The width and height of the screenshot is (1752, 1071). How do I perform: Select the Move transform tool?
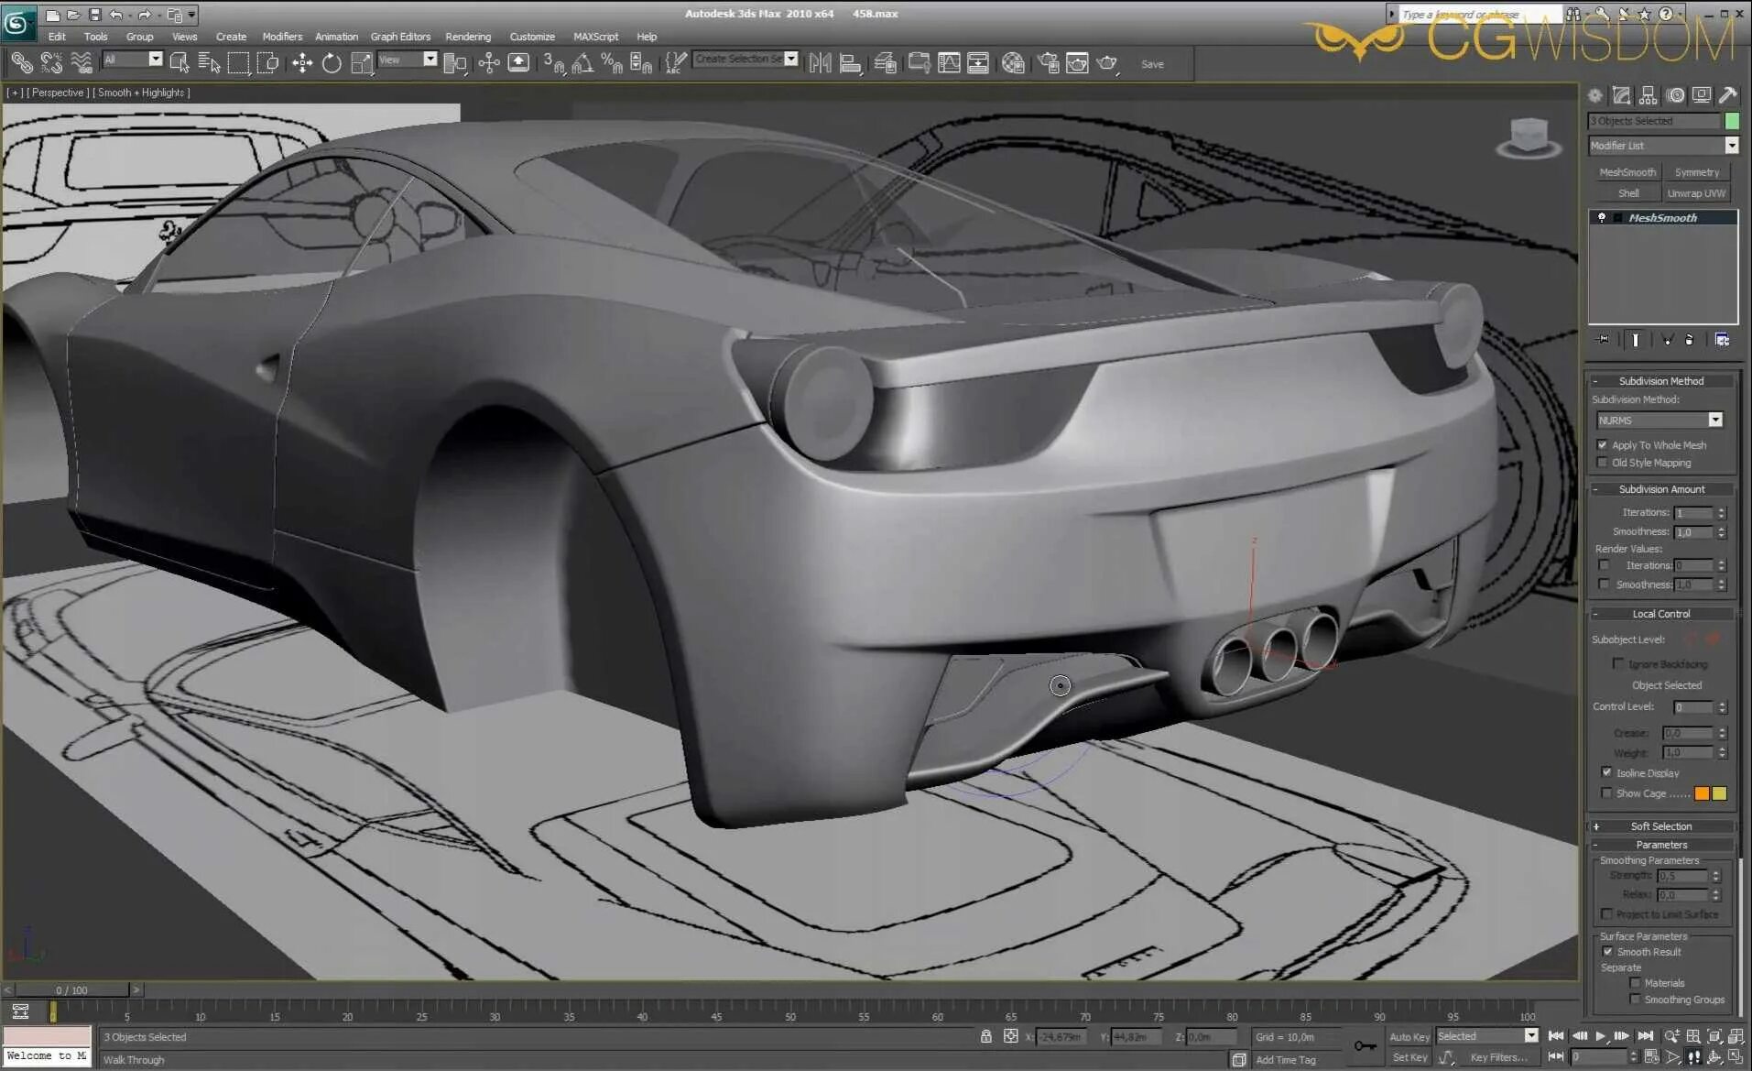[302, 63]
